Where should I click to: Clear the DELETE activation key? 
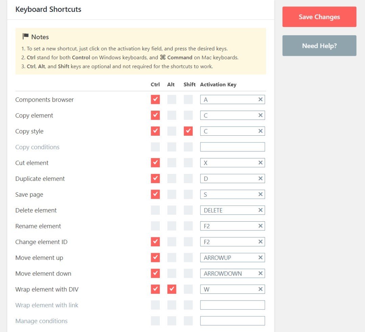click(x=260, y=210)
